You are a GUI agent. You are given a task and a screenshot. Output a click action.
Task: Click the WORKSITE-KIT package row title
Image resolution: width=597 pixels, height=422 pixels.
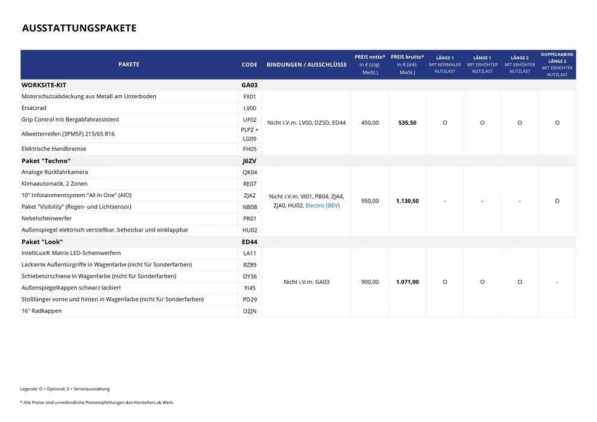43,85
